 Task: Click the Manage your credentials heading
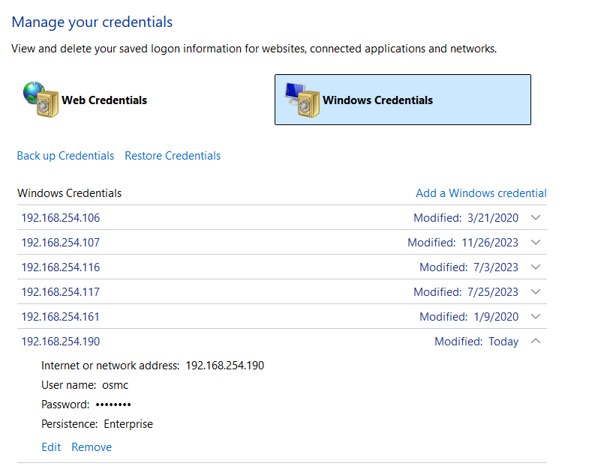pyautogui.click(x=92, y=22)
